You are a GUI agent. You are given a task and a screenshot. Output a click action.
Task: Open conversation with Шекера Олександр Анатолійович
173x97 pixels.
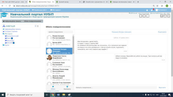point(59,71)
